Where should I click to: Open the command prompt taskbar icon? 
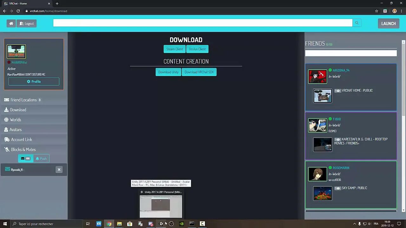click(192, 224)
